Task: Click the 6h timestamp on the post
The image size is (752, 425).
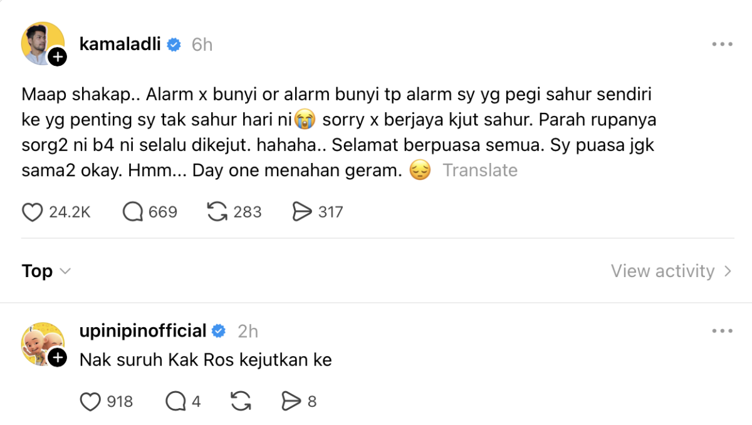Action: point(202,45)
